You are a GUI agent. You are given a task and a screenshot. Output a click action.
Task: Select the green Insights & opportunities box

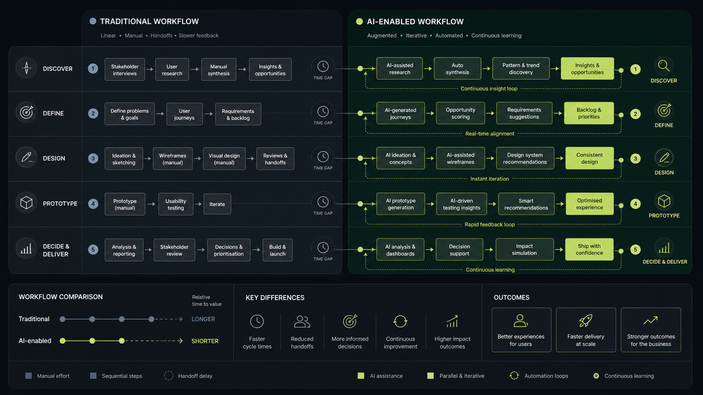[587, 68]
